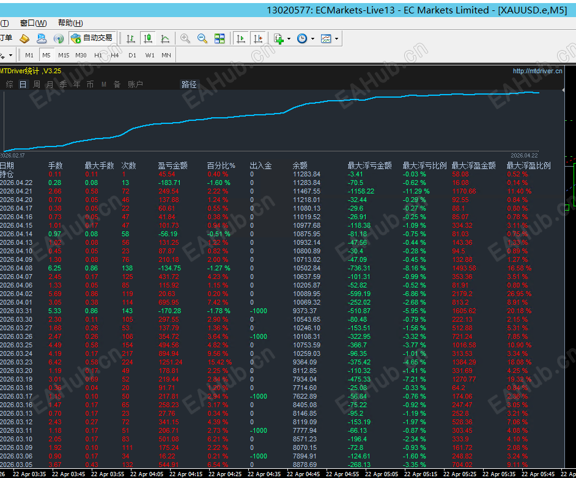Open the 帮助(H) menu
Viewport: 576px width, 478px height.
[x=70, y=23]
